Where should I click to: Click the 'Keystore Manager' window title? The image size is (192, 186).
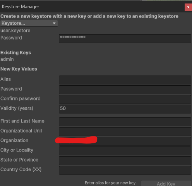tap(21, 7)
